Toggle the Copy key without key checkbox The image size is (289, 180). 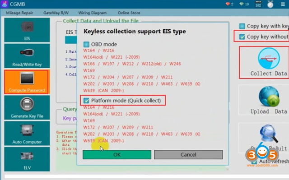click(x=242, y=37)
